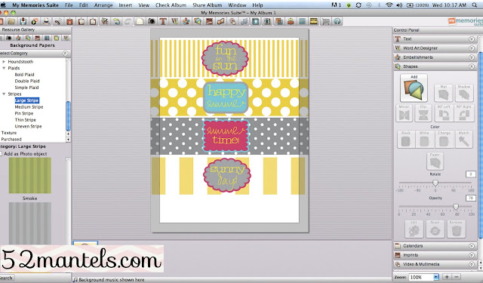Click the Rotate slider handle
Image resolution: width=483 pixels, height=283 pixels.
pos(435,183)
